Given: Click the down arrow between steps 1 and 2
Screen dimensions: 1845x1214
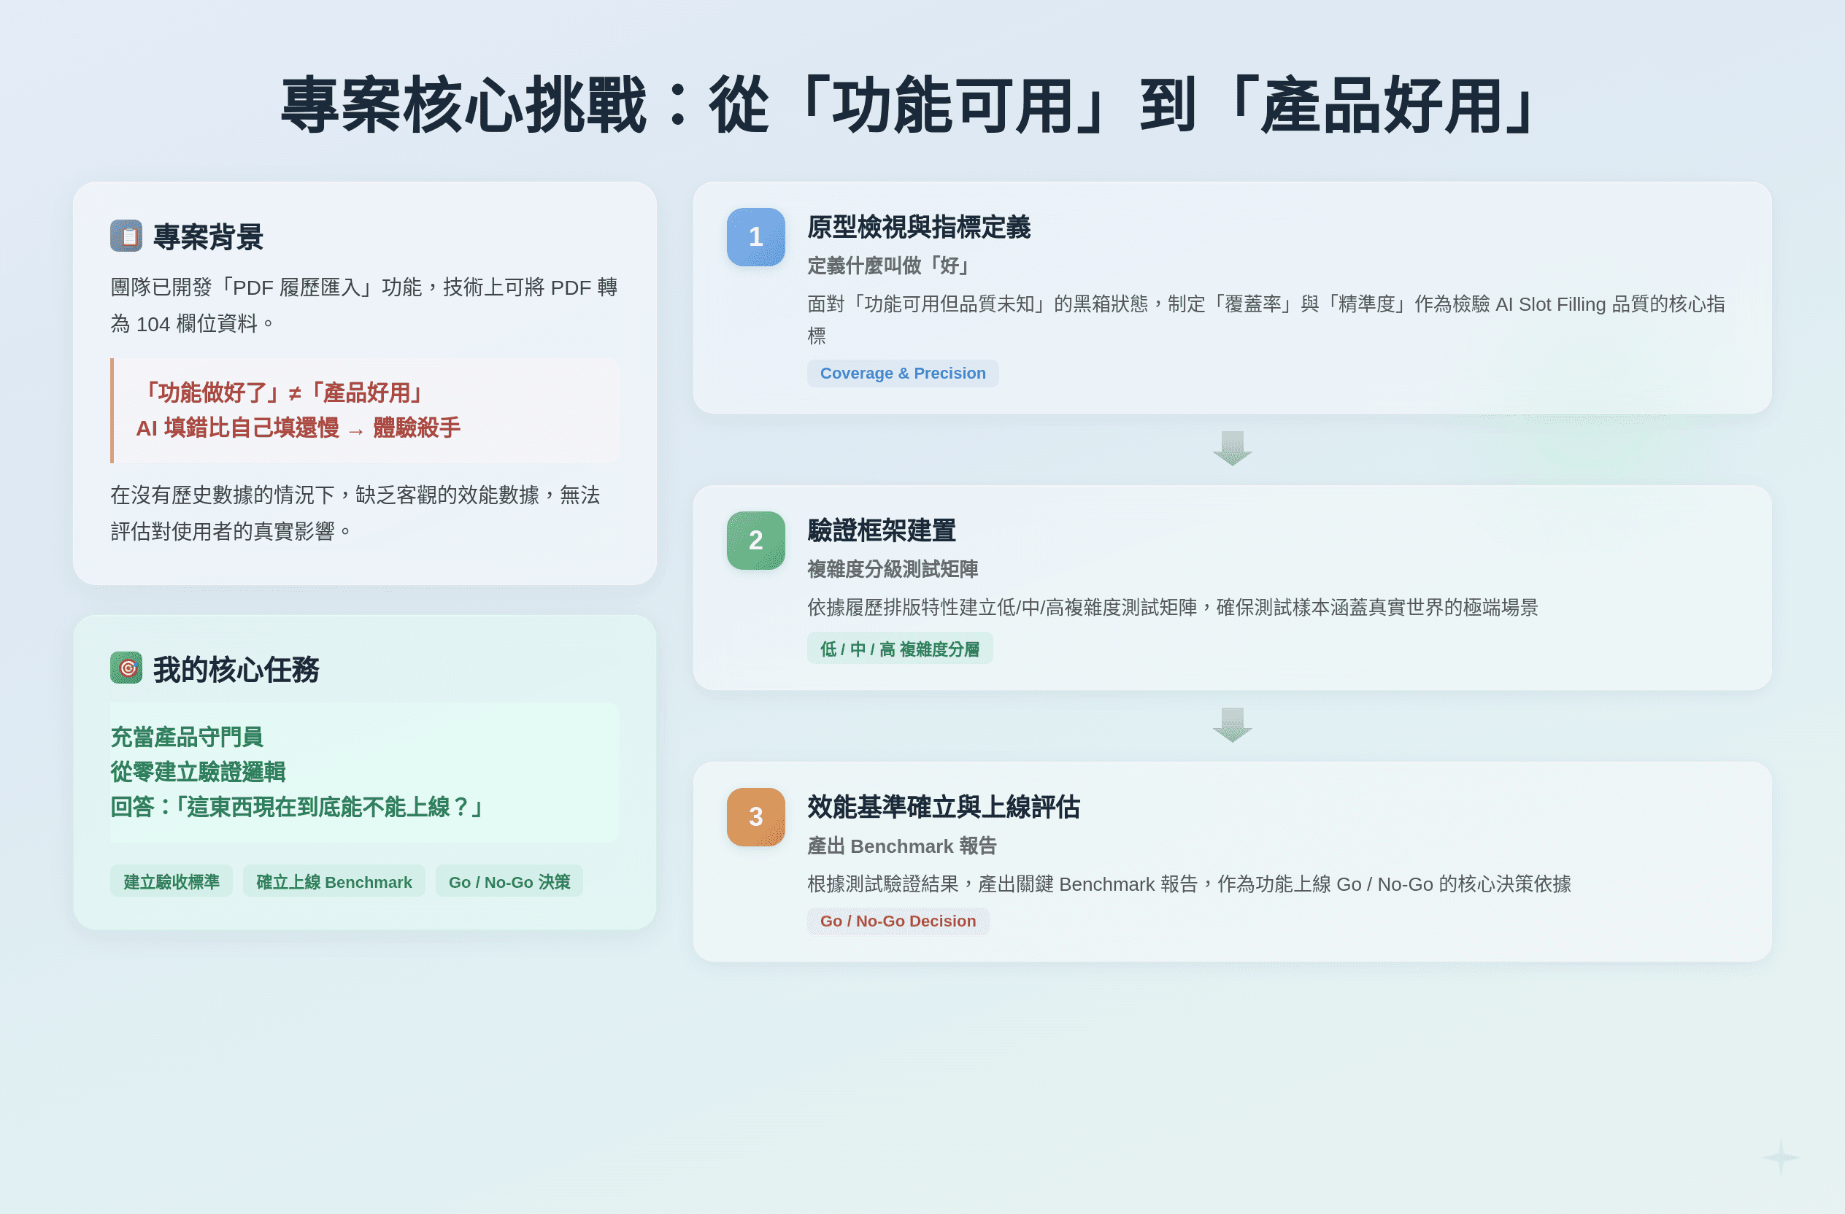Looking at the screenshot, I should (1232, 448).
